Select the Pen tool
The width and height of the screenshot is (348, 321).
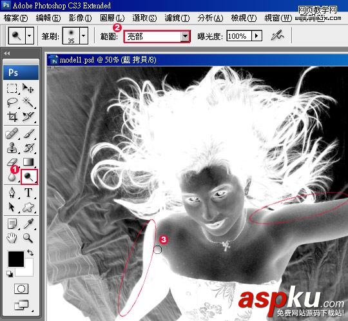pos(12,193)
